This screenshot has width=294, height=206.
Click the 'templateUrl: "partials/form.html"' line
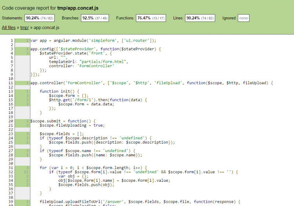click(88, 62)
